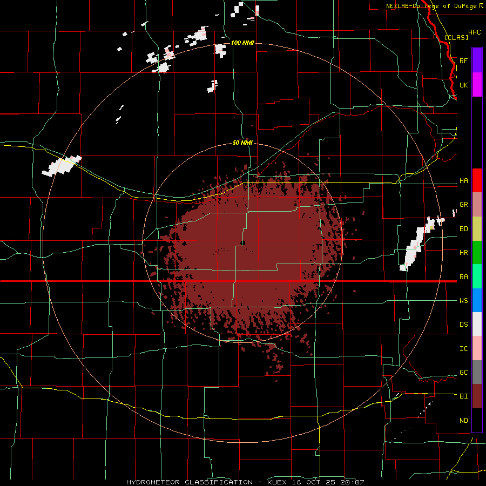Viewport: 486px width, 486px height.
Task: Click the IC legend label
Action: click(x=463, y=349)
